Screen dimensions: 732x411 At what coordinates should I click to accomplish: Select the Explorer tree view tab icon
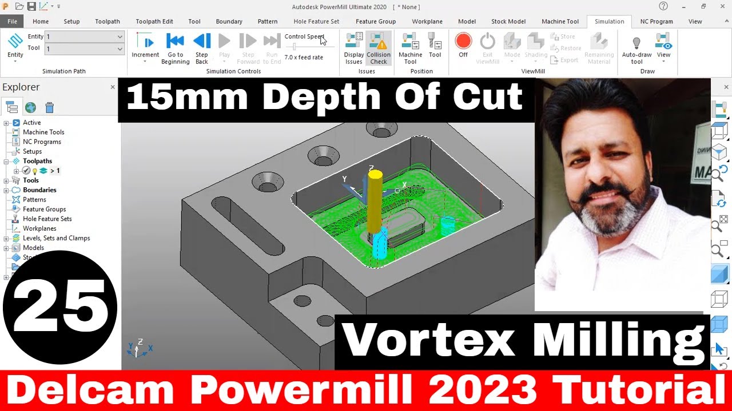(11, 107)
